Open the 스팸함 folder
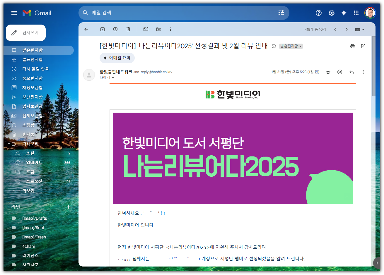This screenshot has width=384, height=275. (x=39, y=125)
